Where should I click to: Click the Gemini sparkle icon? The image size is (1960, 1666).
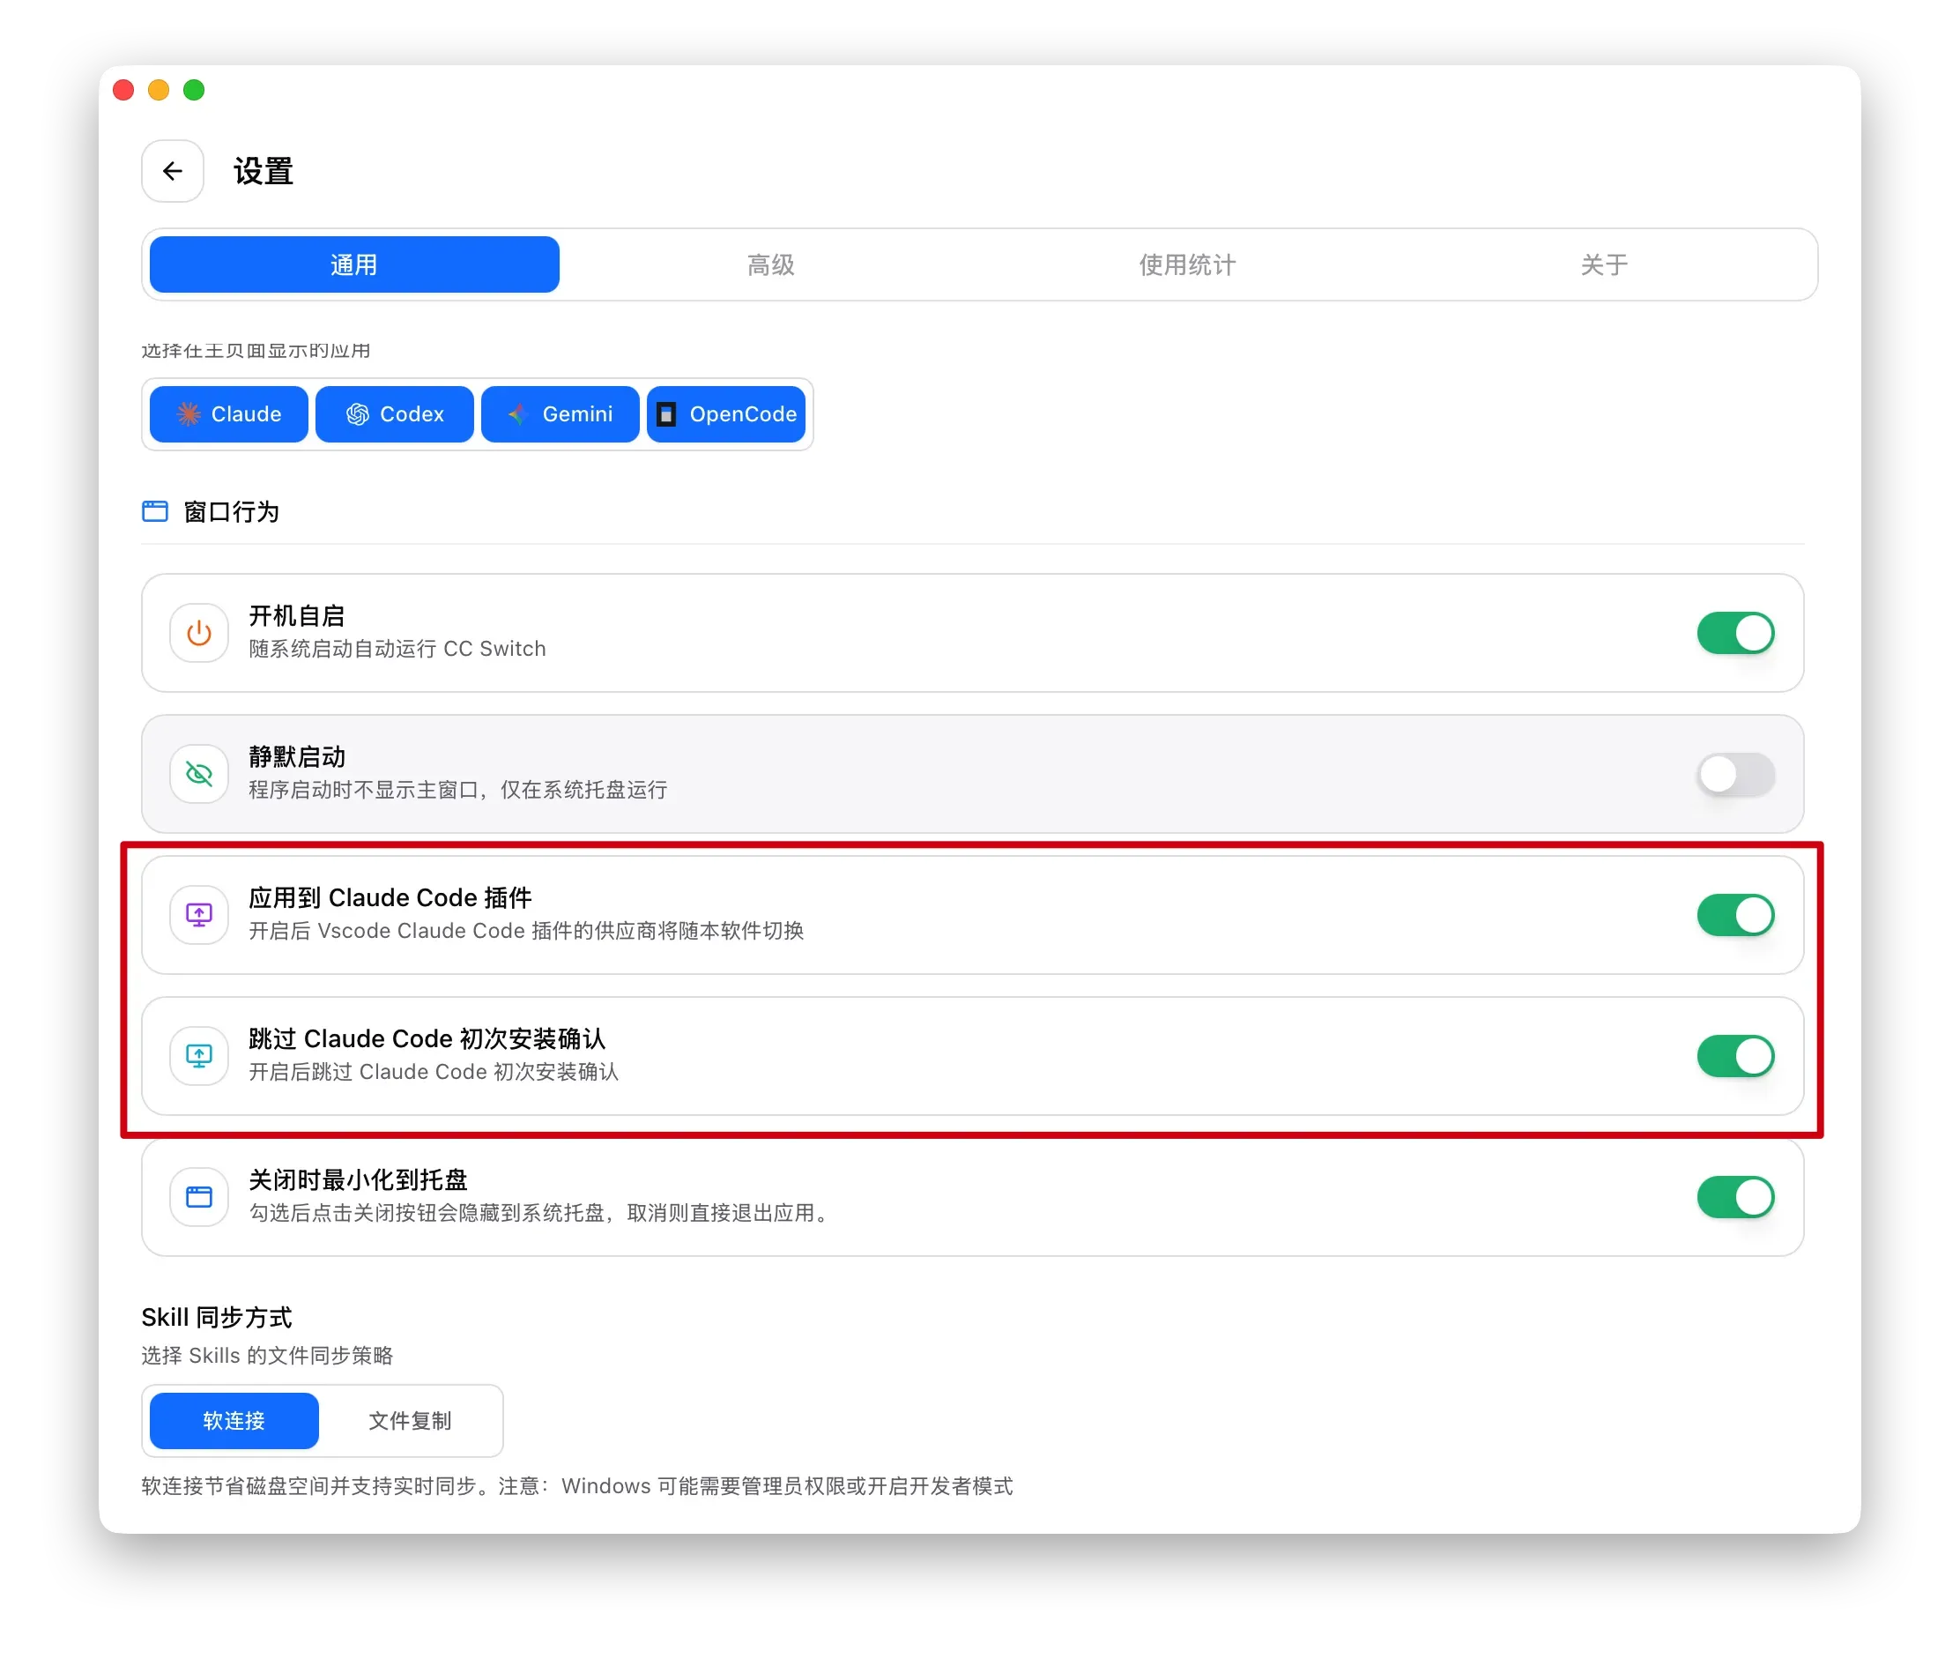[518, 413]
